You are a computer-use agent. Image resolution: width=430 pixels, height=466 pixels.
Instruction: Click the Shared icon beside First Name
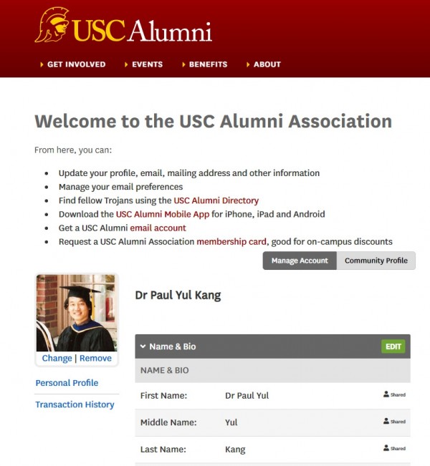tap(394, 394)
